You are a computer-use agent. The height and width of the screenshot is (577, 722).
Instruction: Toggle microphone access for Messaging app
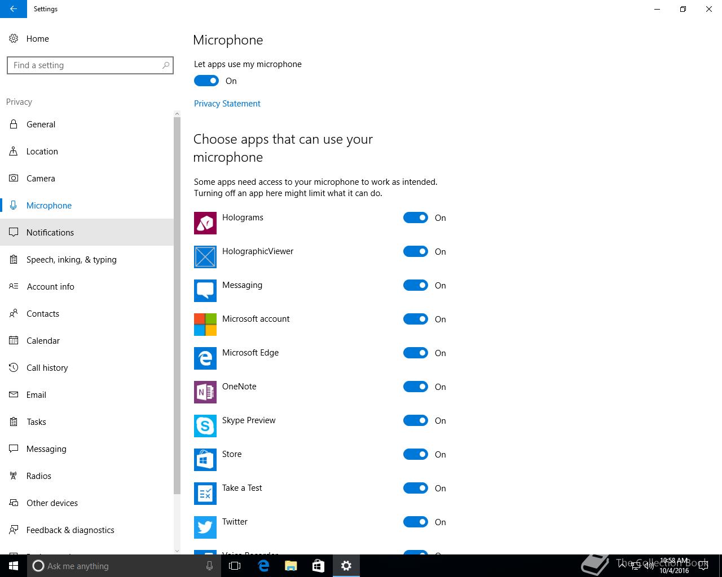click(416, 285)
